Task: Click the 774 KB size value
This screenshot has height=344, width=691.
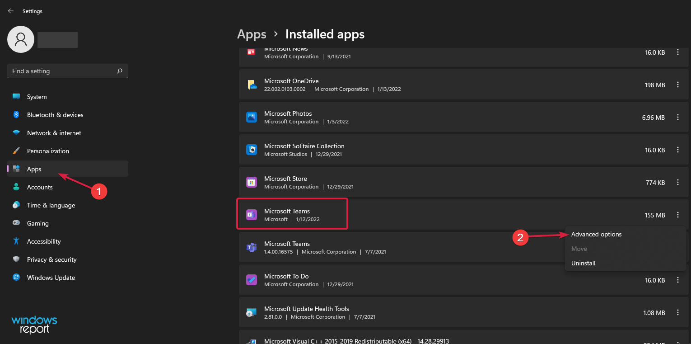Action: coord(655,183)
